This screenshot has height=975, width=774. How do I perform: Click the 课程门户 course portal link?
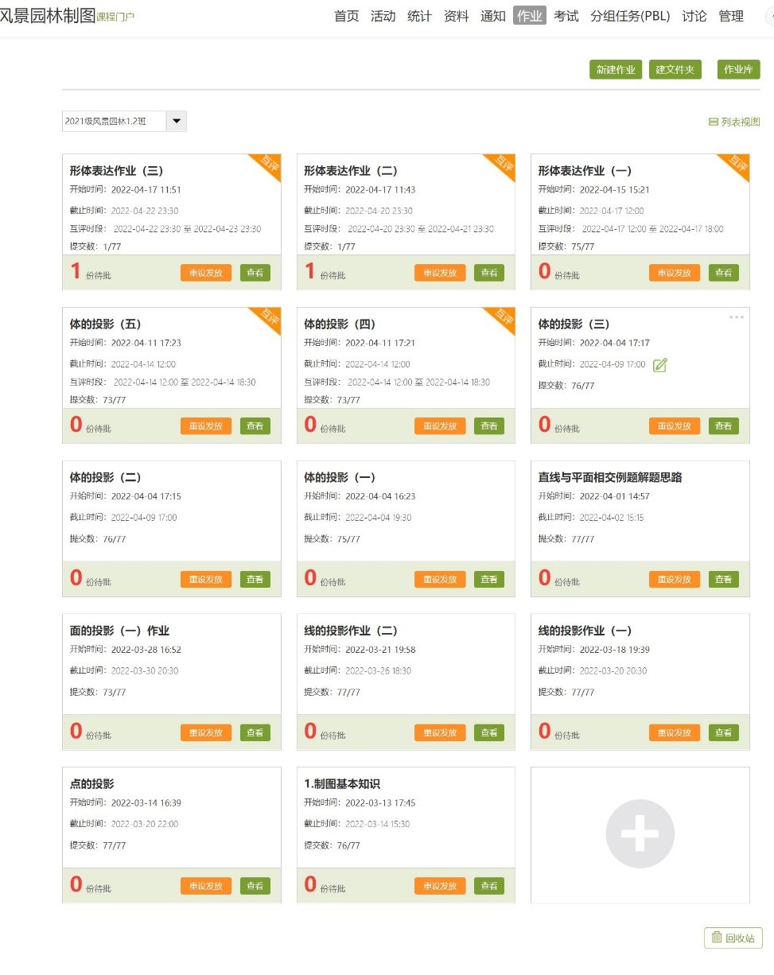[x=115, y=17]
